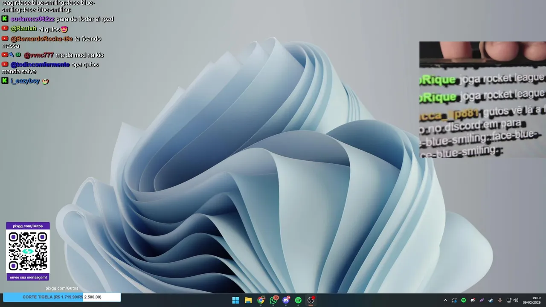Click the microphone tray icon
Viewport: 546px width, 307px height.
click(500, 300)
